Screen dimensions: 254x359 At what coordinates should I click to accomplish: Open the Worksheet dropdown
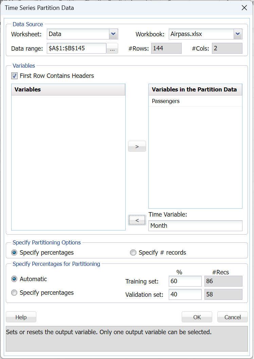113,34
